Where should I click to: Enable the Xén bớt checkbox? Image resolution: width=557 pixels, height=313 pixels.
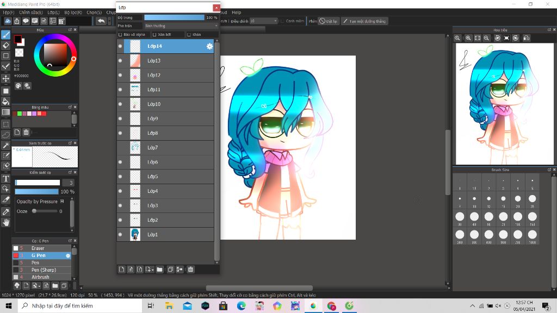click(154, 34)
